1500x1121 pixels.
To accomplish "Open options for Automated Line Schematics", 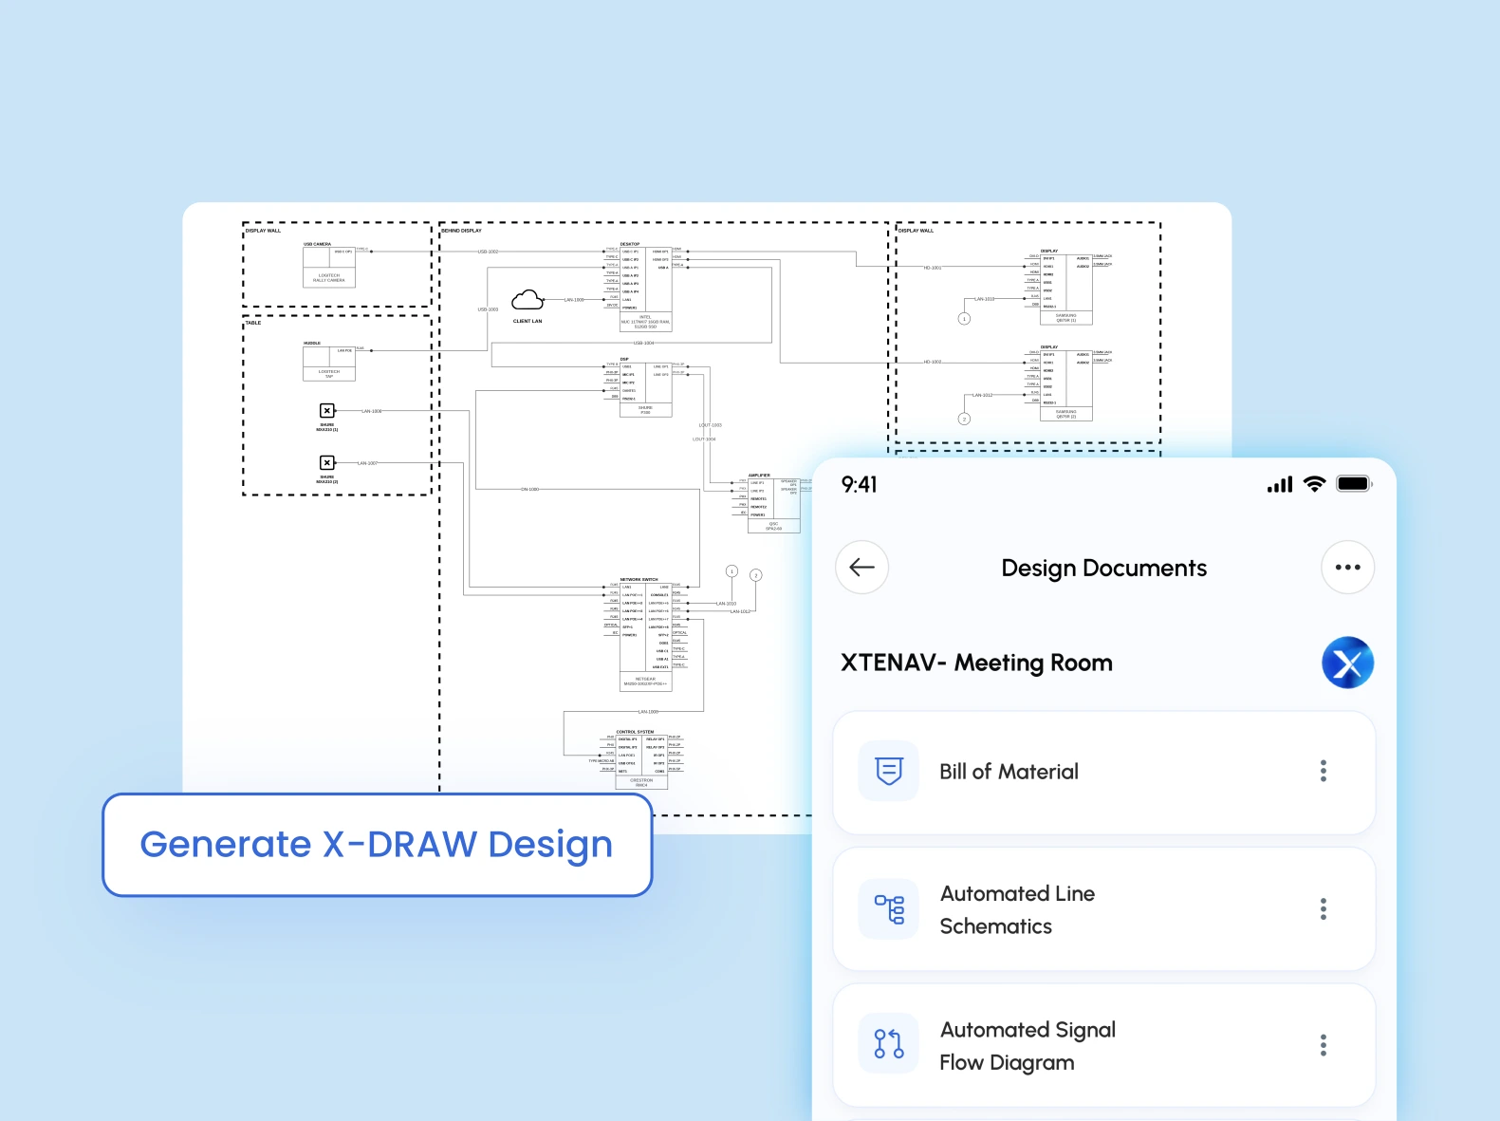I will [1324, 909].
